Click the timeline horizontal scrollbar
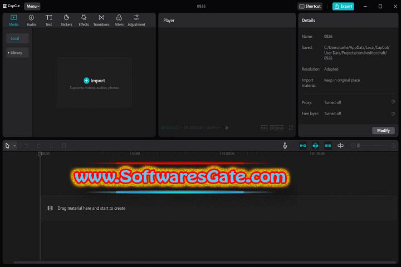401x267 pixels. (x=204, y=263)
